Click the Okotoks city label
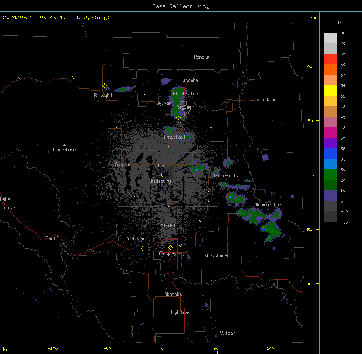The height and width of the screenshot is (354, 362). (x=173, y=294)
